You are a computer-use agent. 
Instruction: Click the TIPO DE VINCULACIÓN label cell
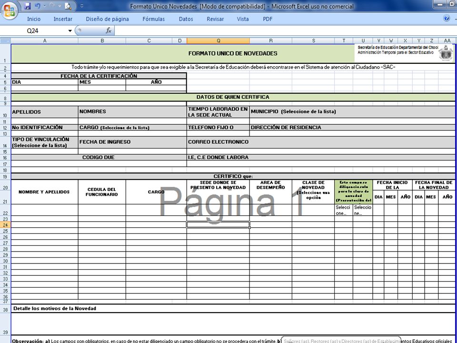pos(45,142)
